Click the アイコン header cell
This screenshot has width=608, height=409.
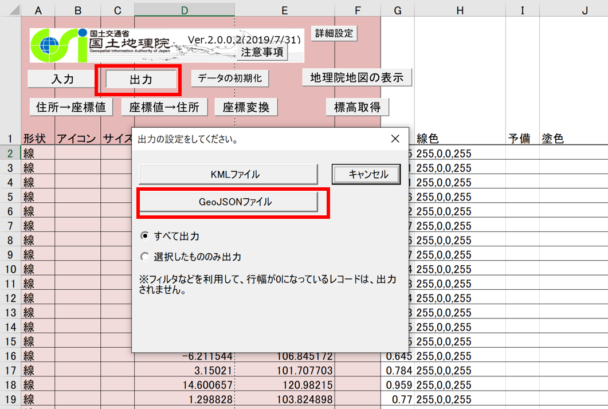click(77, 139)
